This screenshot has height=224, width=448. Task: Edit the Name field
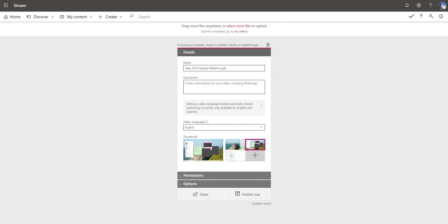[224, 68]
